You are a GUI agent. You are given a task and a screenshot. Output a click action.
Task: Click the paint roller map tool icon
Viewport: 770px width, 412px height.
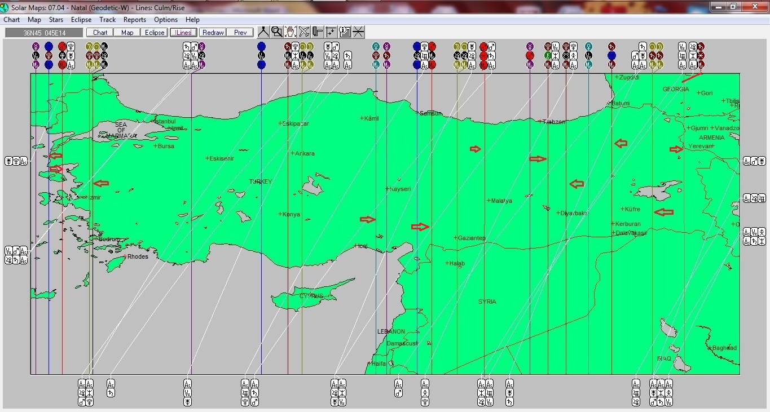tap(317, 32)
